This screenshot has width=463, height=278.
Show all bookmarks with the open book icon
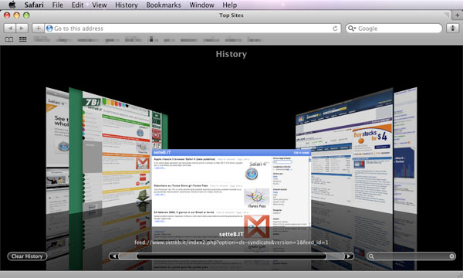click(x=8, y=39)
